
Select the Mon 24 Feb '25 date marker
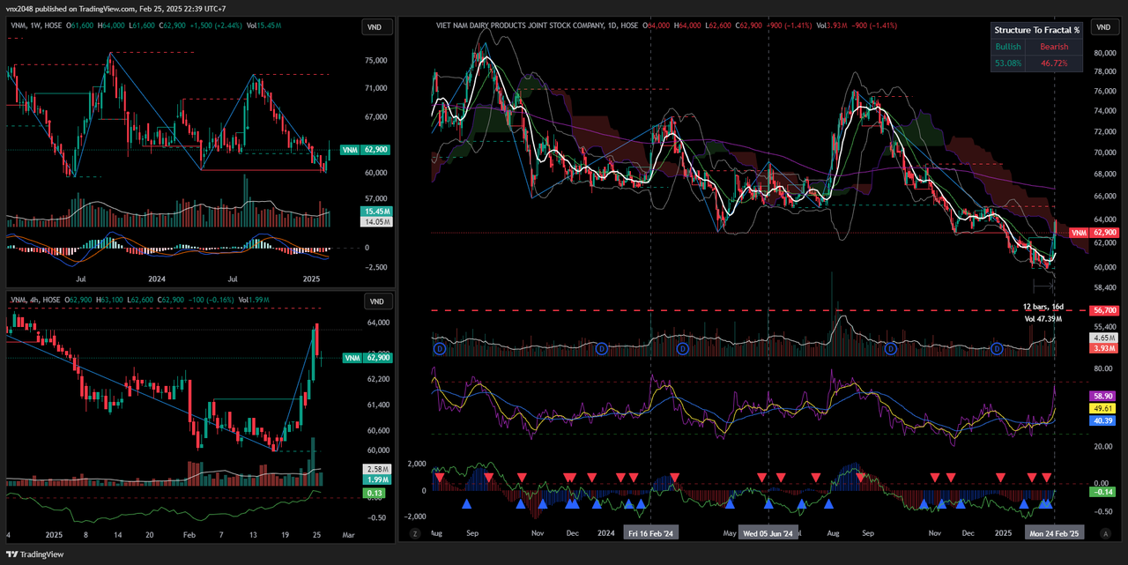1056,533
